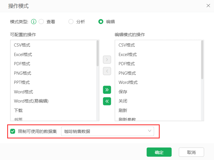Select the 查看 radio button
The width and height of the screenshot is (214, 160).
pos(41,22)
